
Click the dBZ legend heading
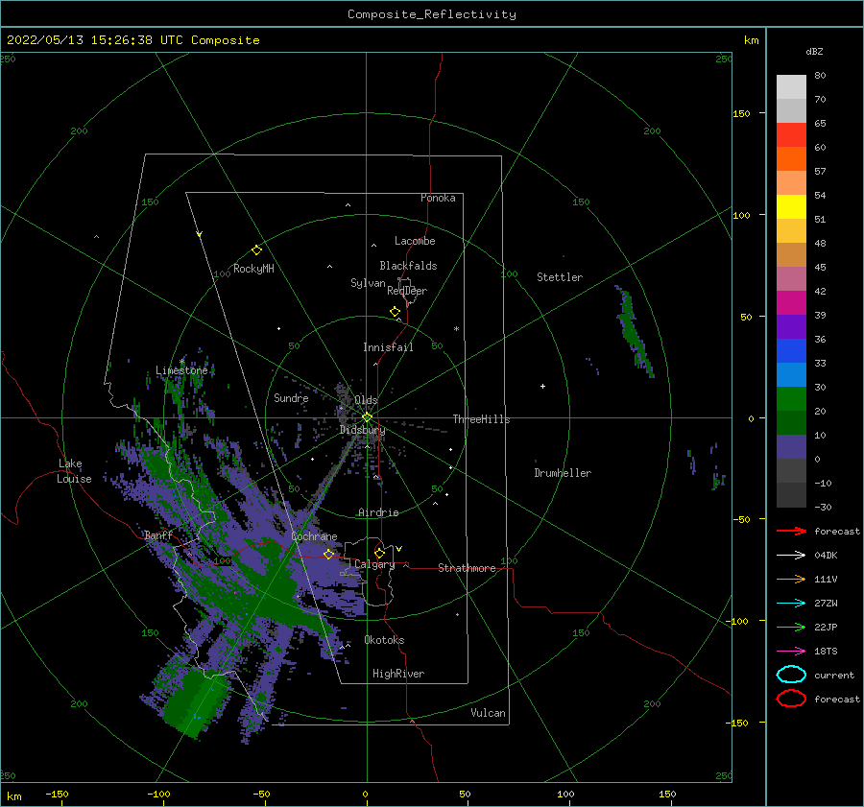814,52
